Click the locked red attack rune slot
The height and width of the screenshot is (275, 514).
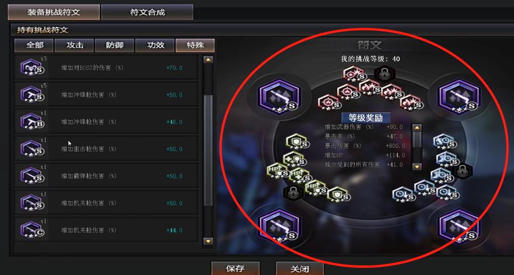click(384, 74)
